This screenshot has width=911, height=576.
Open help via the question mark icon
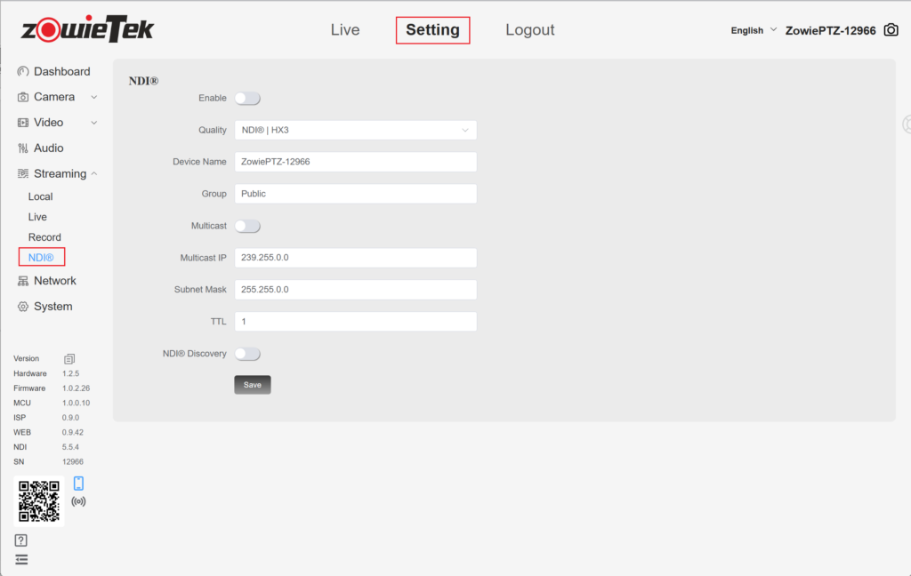click(21, 540)
